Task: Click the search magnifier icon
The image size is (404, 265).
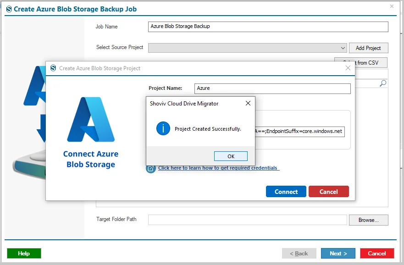Action: (383, 83)
